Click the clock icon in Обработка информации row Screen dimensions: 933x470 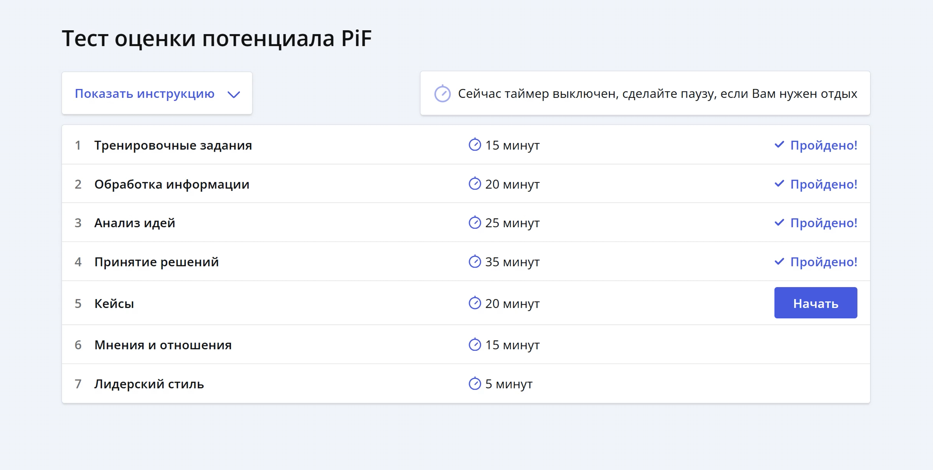(475, 184)
